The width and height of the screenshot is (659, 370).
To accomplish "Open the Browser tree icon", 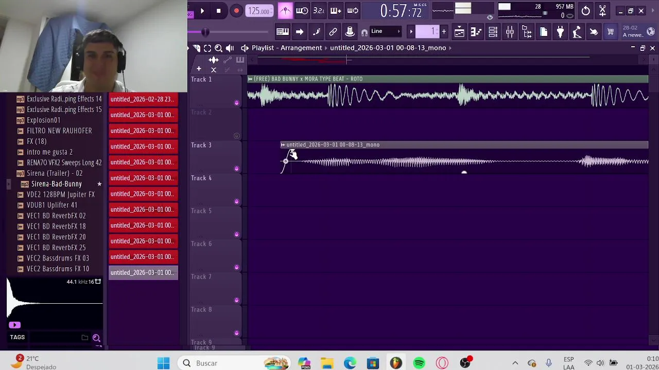I will click(x=527, y=32).
